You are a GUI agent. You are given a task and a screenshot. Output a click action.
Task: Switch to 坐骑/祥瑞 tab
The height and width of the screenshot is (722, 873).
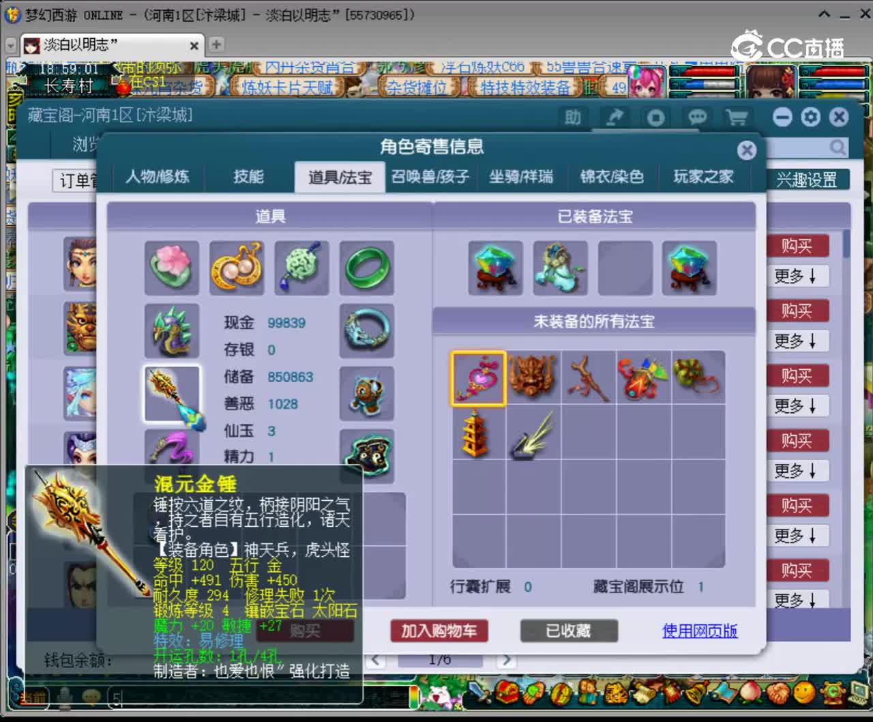521,177
